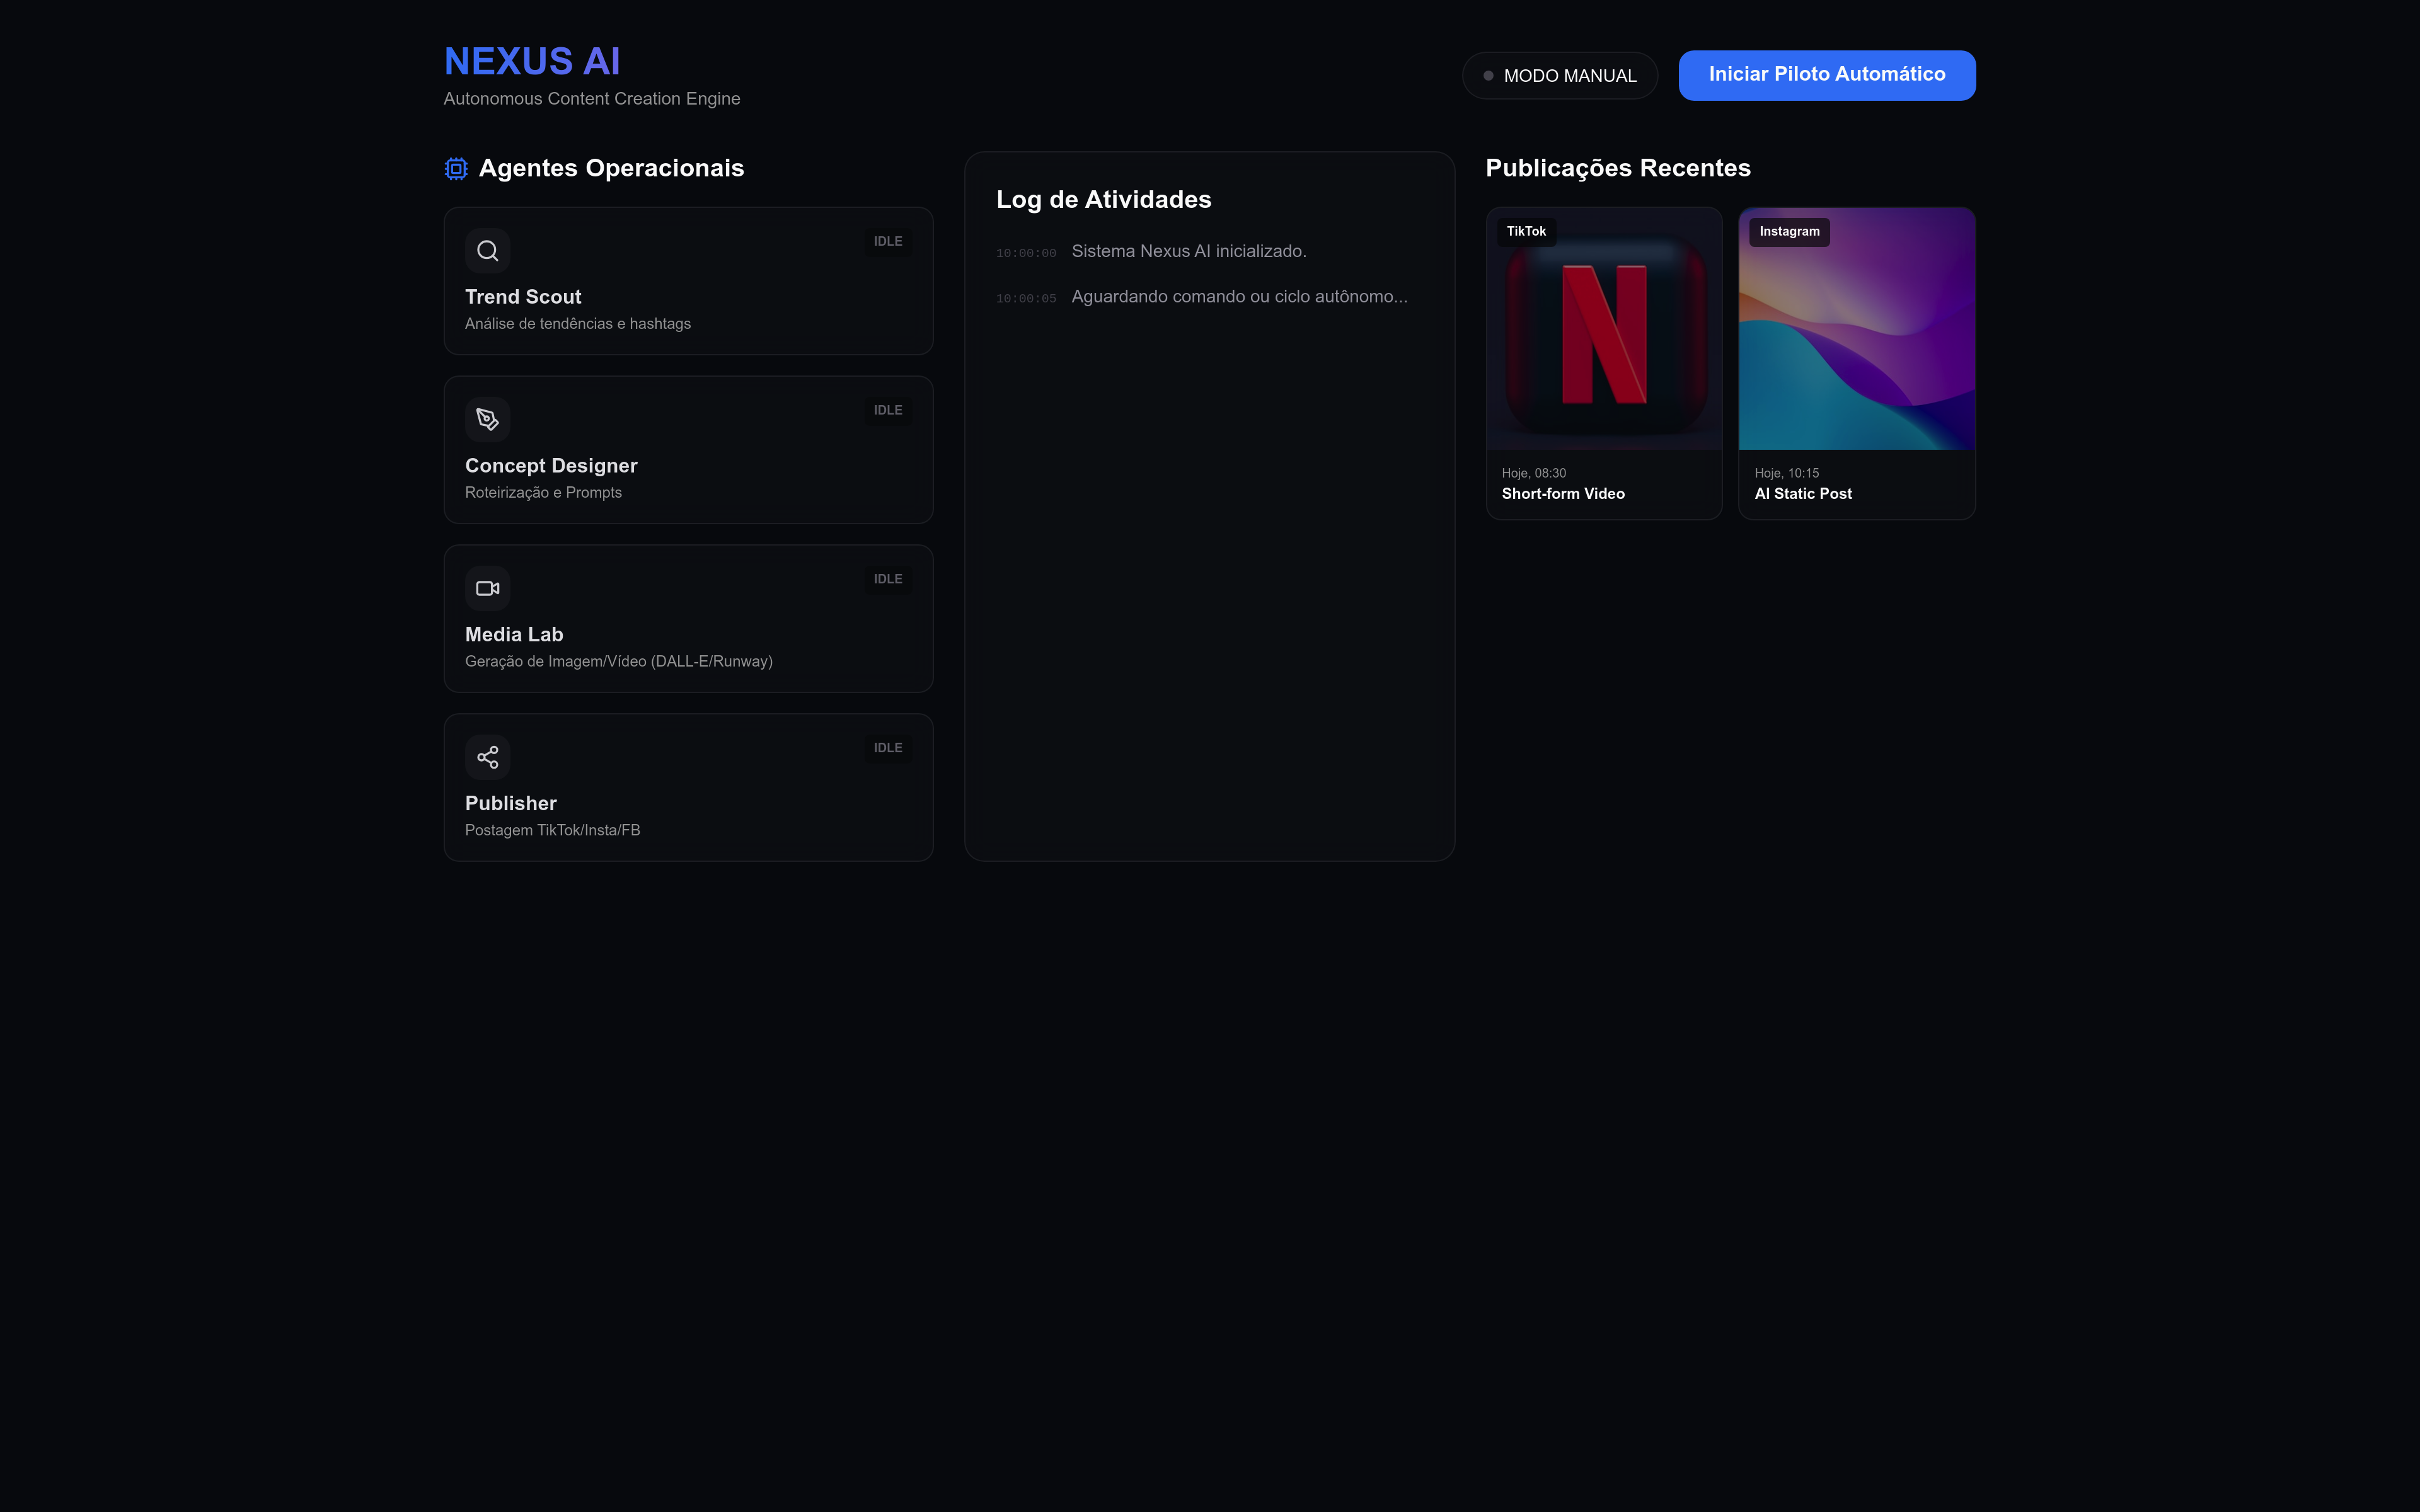Image resolution: width=2420 pixels, height=1512 pixels.
Task: Click the Concept Designer IDLE status badge
Action: tap(887, 411)
